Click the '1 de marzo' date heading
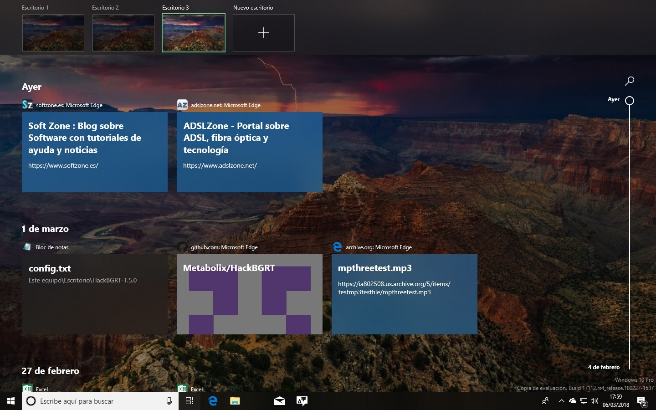Viewport: 656px width, 410px height. pyautogui.click(x=45, y=229)
